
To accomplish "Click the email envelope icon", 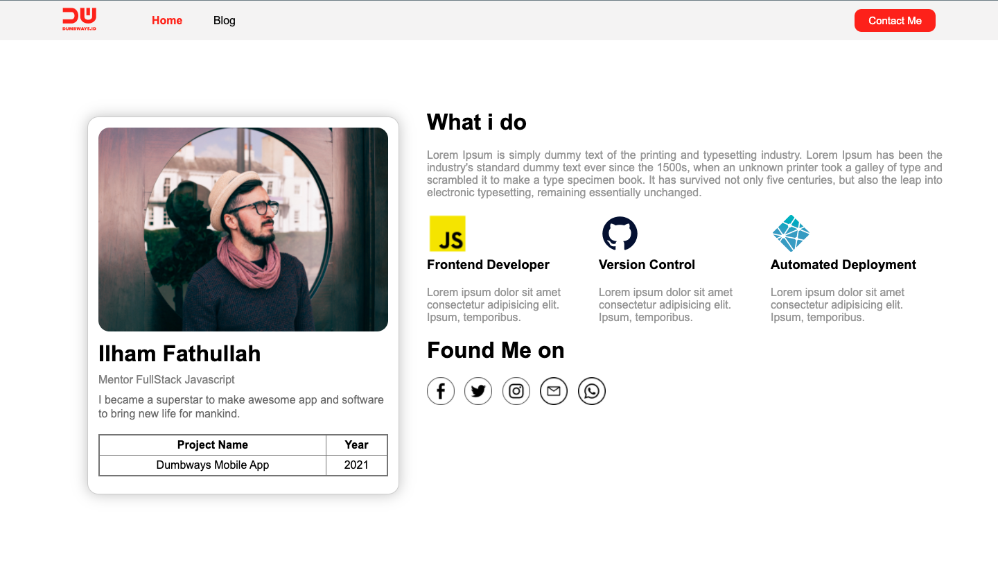I will [554, 391].
